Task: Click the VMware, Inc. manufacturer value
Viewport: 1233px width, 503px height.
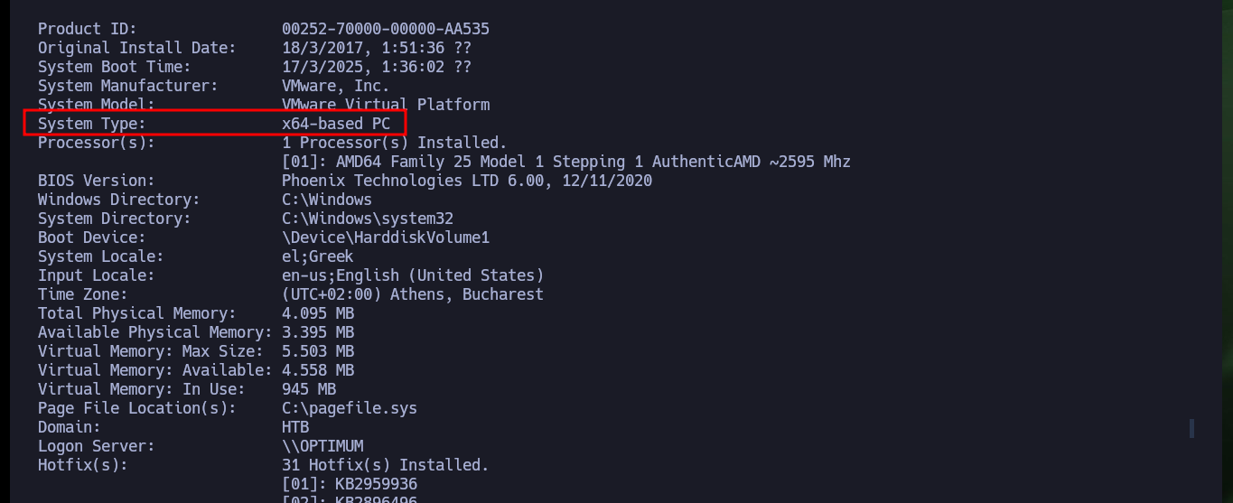Action: click(336, 86)
